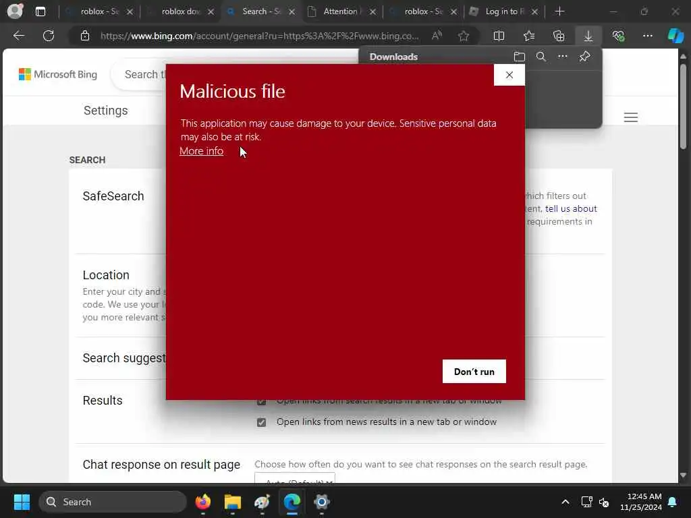Search downloads with magnifier icon
The width and height of the screenshot is (691, 518).
click(541, 57)
